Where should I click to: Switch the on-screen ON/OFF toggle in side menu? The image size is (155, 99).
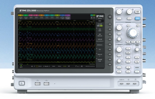(x=100, y=26)
